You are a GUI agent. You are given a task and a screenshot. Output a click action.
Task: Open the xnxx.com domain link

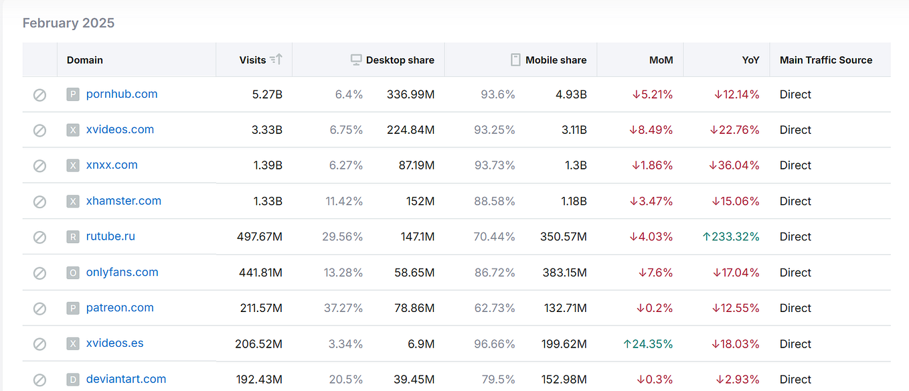112,165
